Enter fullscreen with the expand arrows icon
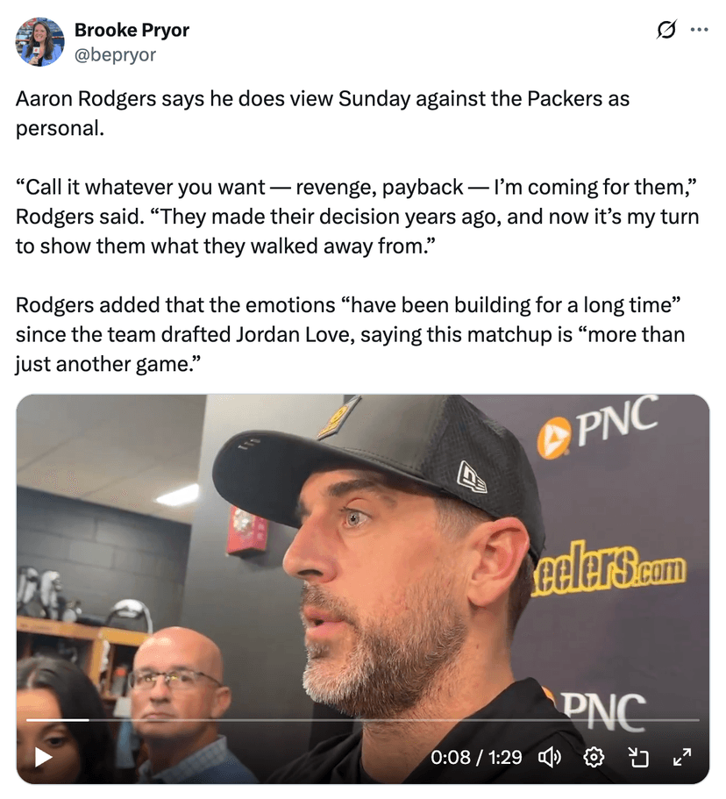This screenshot has width=726, height=799. pyautogui.click(x=683, y=757)
